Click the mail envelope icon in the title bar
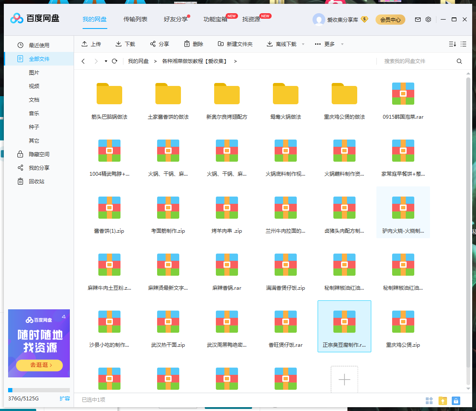 point(418,19)
